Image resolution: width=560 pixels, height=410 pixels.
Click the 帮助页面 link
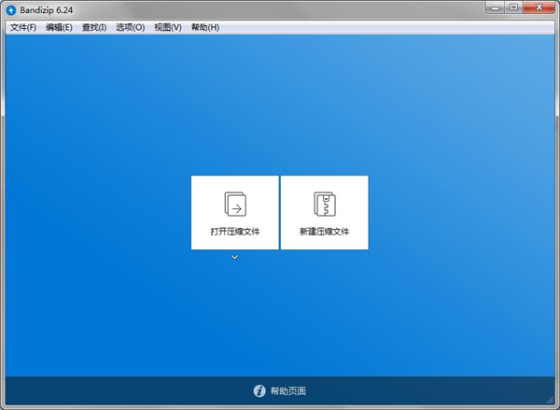pyautogui.click(x=288, y=391)
